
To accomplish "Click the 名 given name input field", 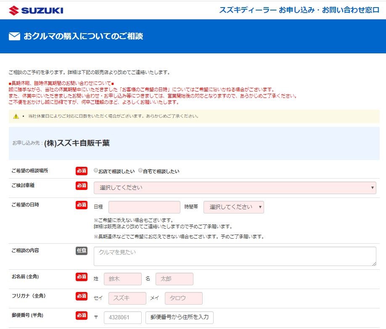I will coord(174,279).
